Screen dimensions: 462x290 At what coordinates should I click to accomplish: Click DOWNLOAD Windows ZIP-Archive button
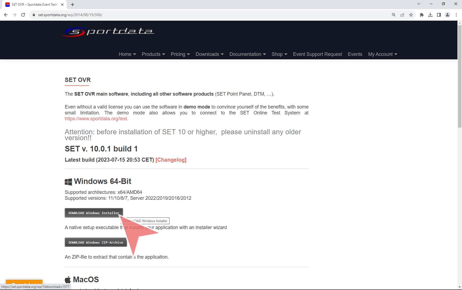(x=96, y=242)
